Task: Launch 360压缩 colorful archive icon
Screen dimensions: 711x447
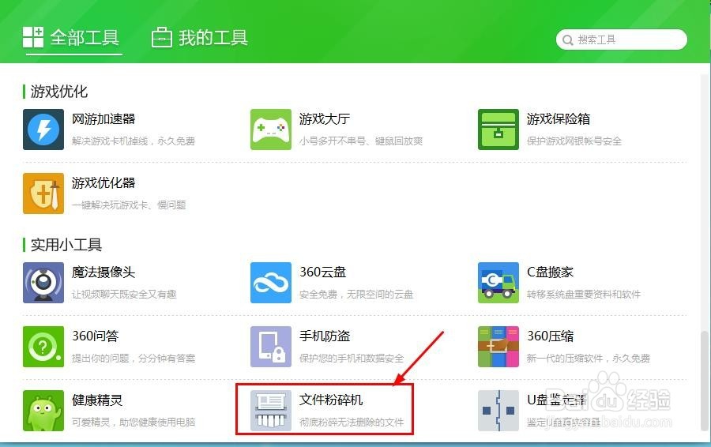Action: click(498, 347)
